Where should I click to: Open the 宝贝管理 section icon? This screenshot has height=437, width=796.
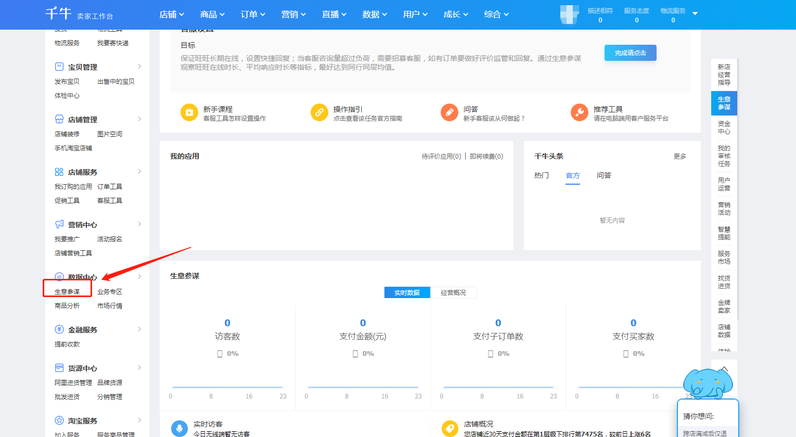point(59,67)
